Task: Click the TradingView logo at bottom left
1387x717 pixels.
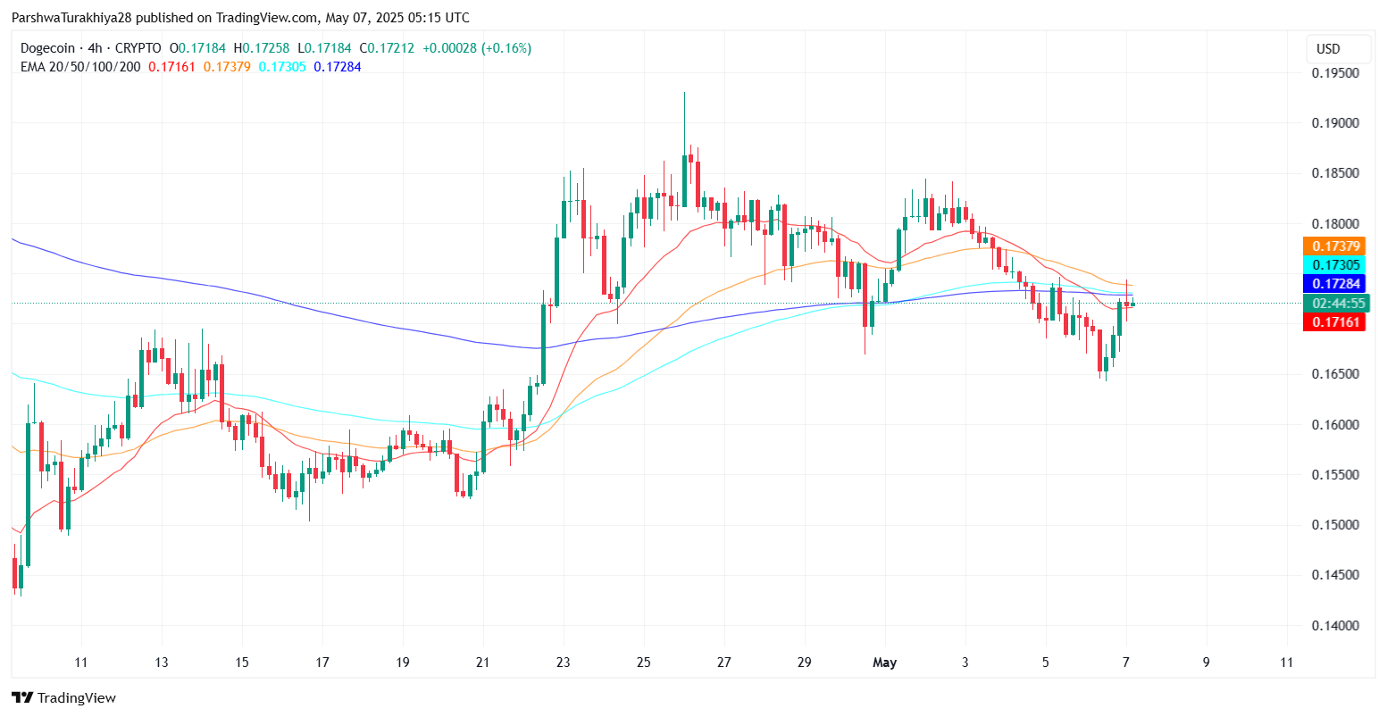Action: 63,697
